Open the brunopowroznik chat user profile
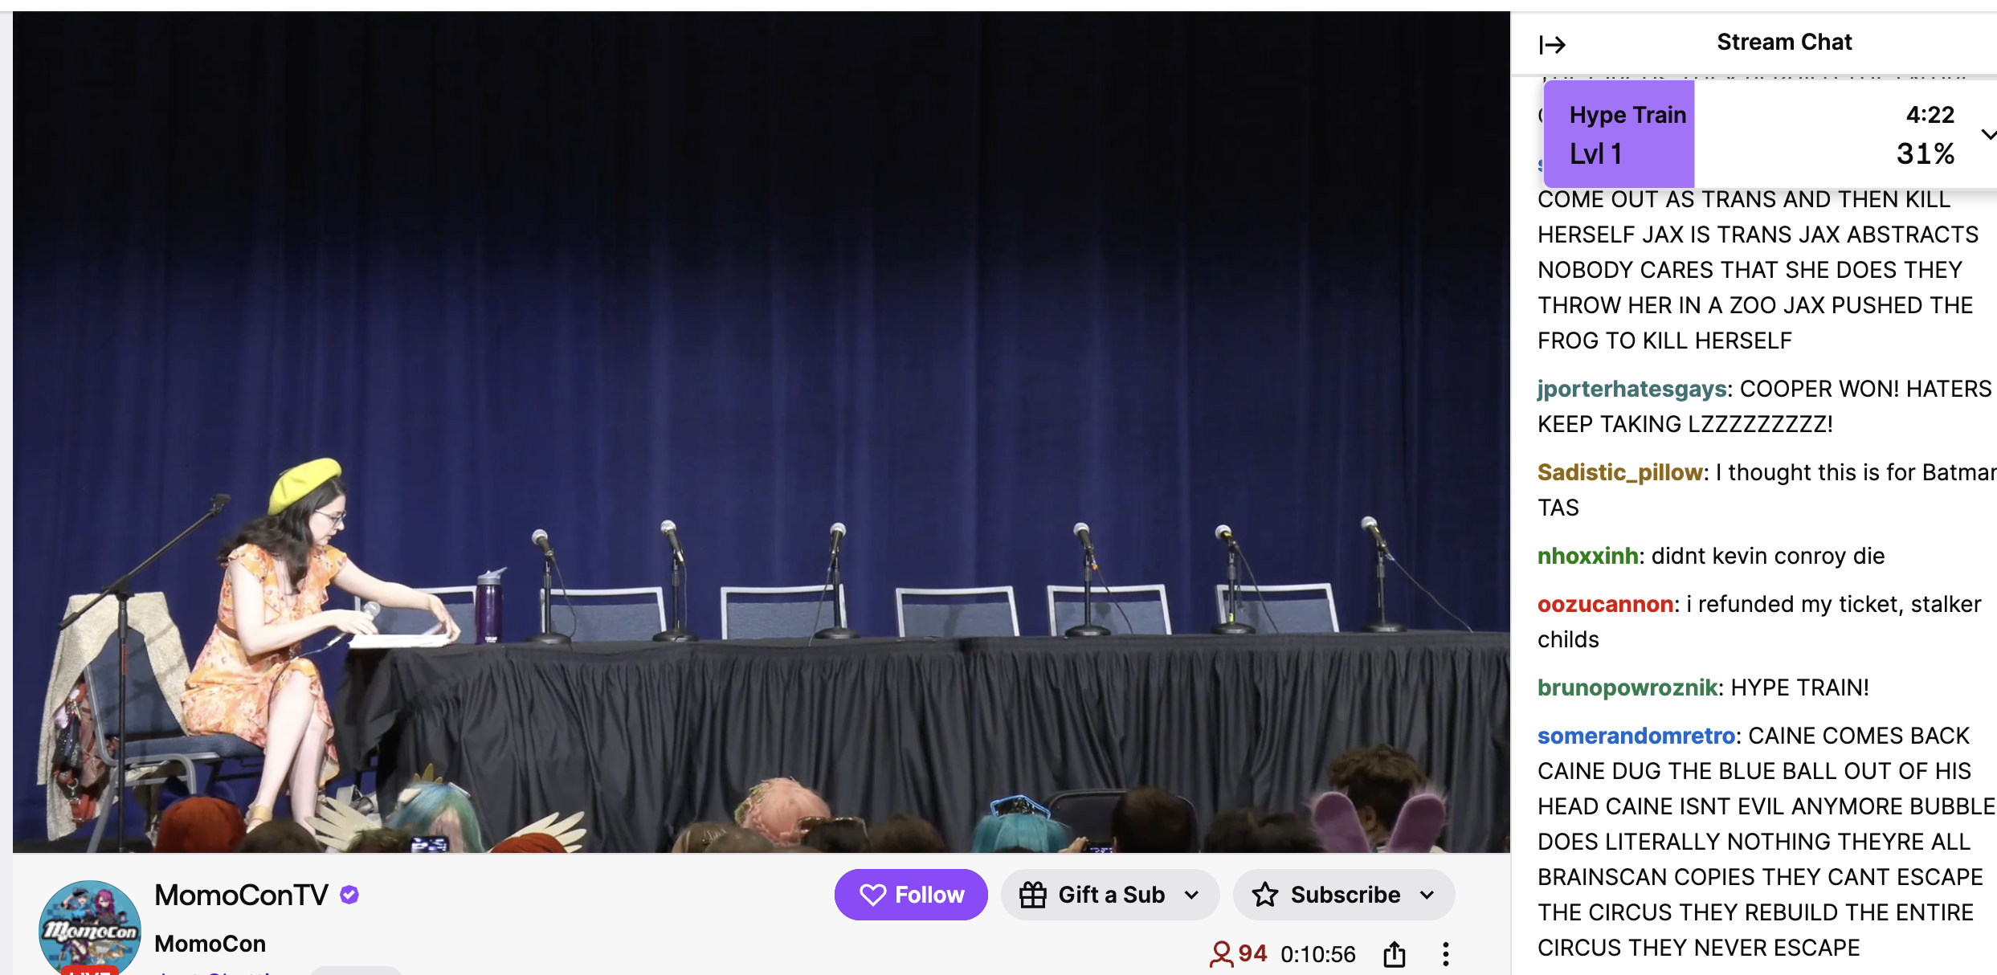Image resolution: width=1997 pixels, height=975 pixels. (x=1627, y=687)
